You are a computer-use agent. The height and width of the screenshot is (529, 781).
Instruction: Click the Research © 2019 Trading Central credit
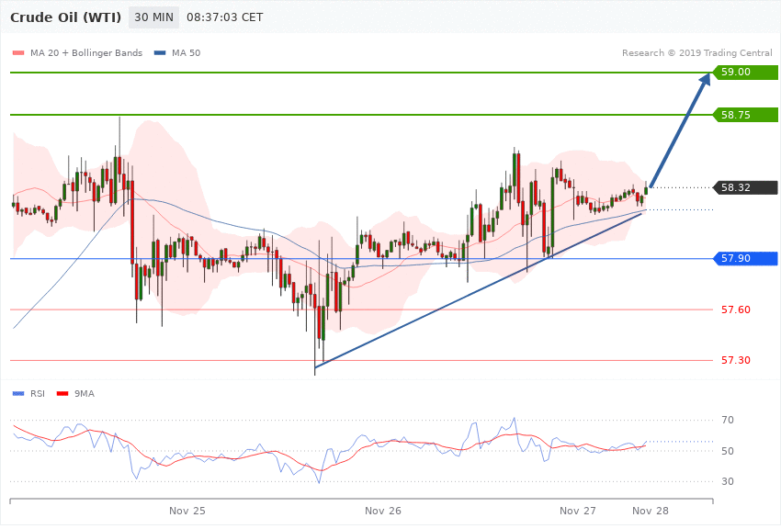coord(696,52)
